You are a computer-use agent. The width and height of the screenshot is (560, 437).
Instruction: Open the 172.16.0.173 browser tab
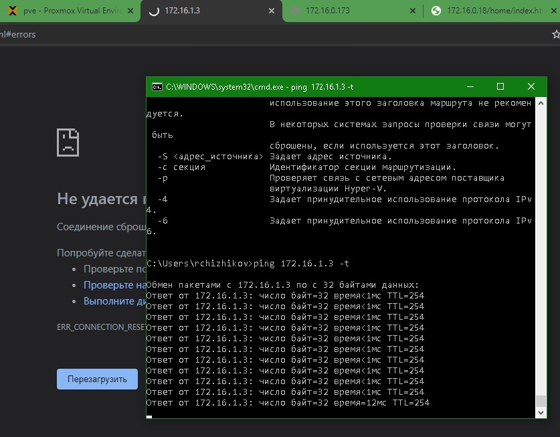[x=348, y=11]
